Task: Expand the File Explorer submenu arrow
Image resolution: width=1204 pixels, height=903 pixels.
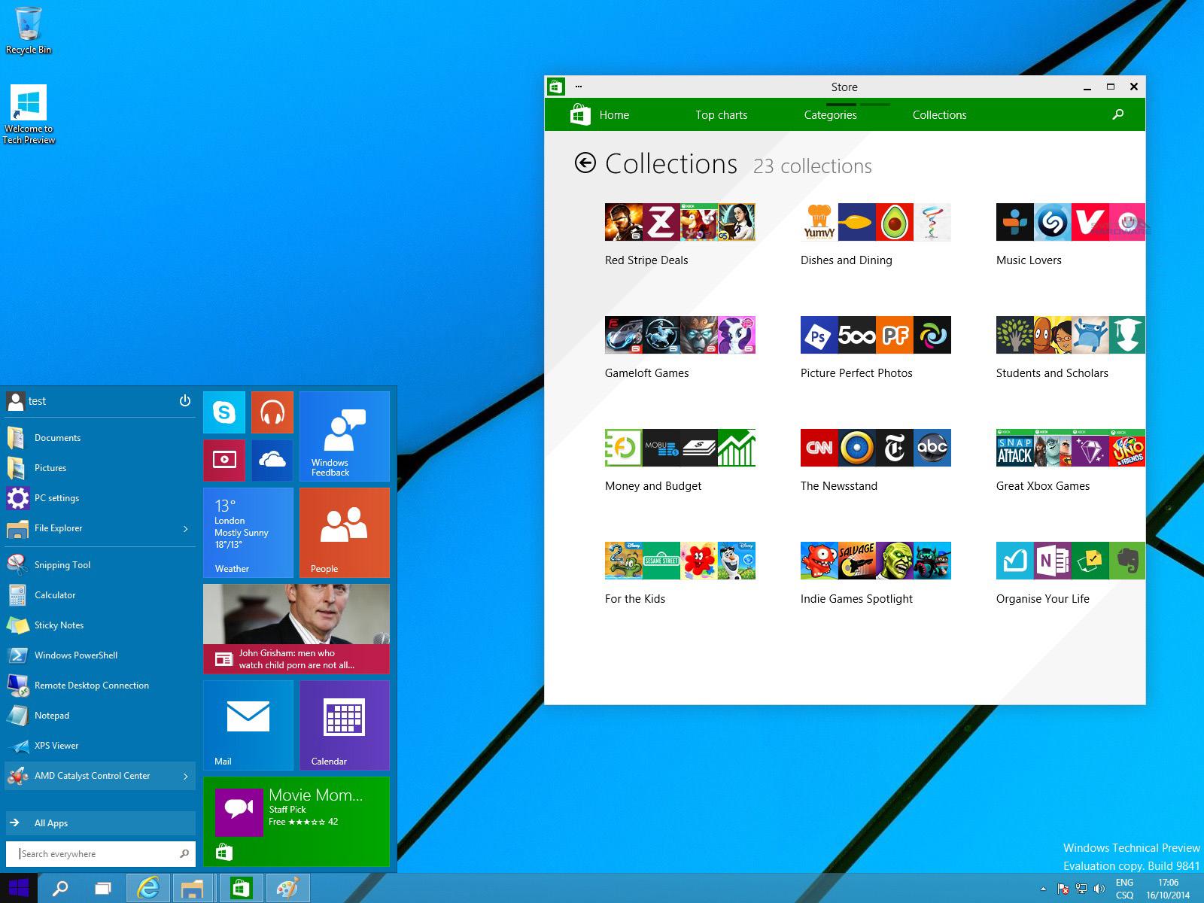Action: [185, 528]
